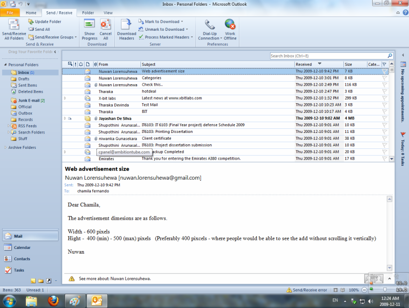Open Unmark to Download dropdown
The width and height of the screenshot is (409, 308).
(x=163, y=29)
